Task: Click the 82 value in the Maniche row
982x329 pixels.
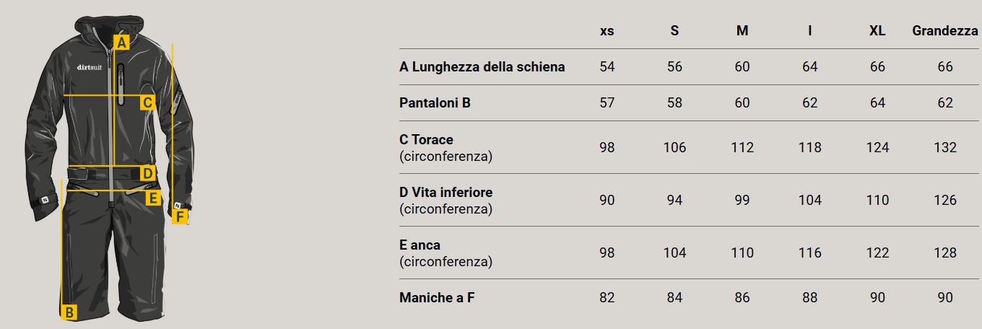Action: [607, 297]
